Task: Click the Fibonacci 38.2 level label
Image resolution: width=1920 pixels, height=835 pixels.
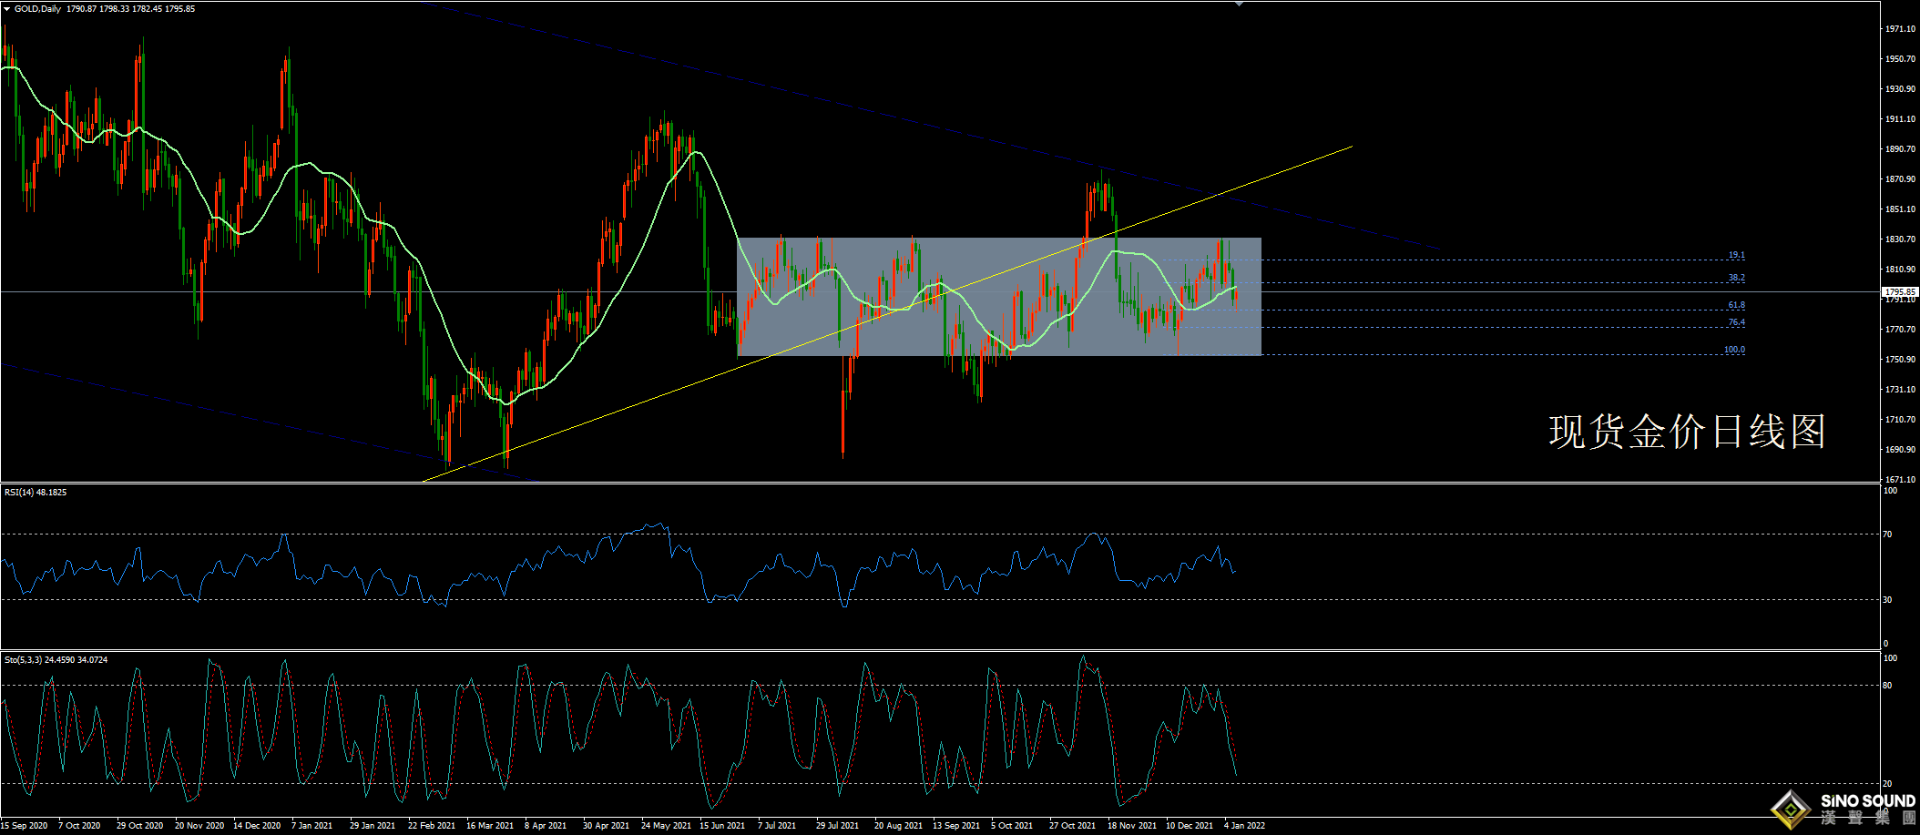Action: (x=1737, y=278)
